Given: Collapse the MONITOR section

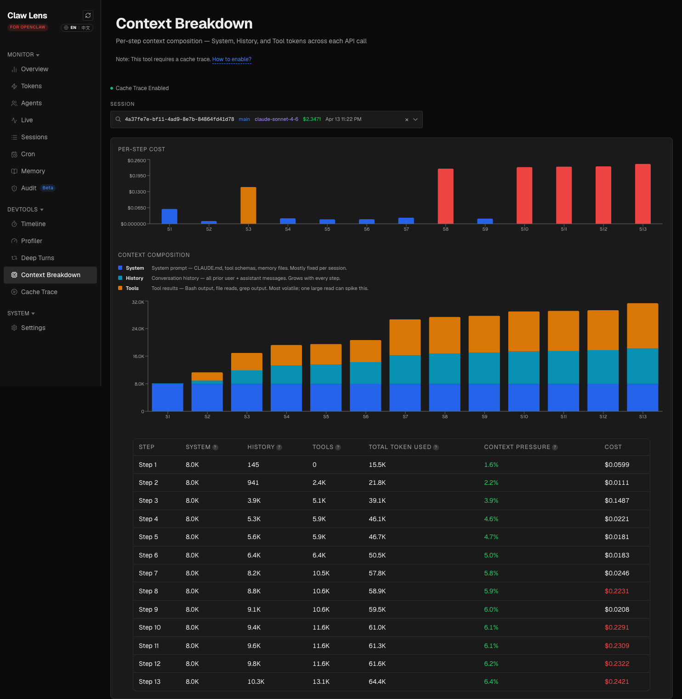Looking at the screenshot, I should [x=23, y=55].
